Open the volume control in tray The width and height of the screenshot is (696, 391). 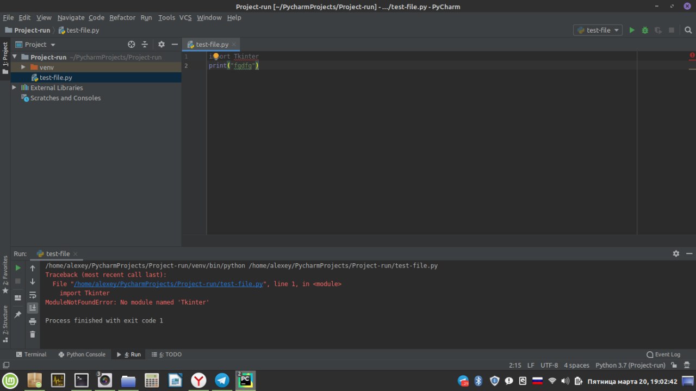565,381
